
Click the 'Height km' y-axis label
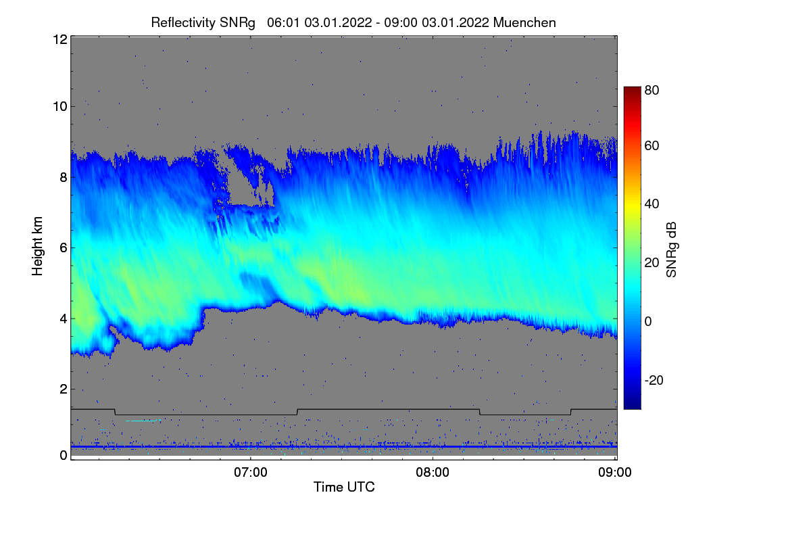[37, 246]
